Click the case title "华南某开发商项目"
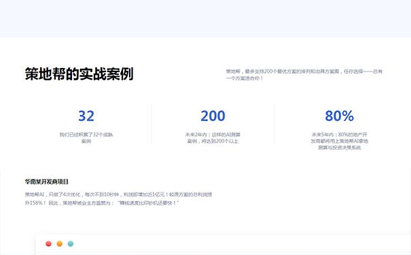Viewport: 411px width, 255px height. click(x=47, y=182)
